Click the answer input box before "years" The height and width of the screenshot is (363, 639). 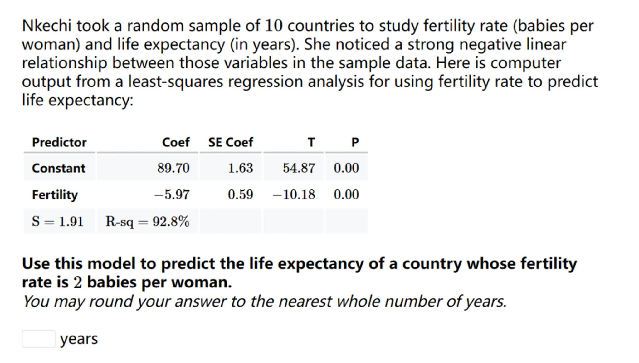[x=39, y=339]
